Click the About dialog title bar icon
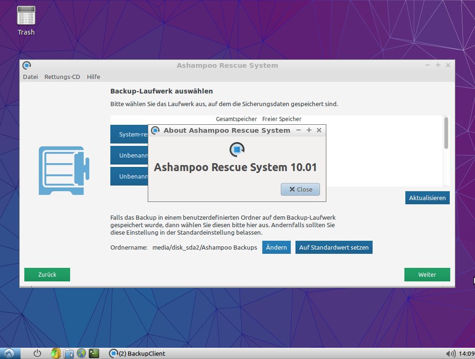 pos(155,130)
